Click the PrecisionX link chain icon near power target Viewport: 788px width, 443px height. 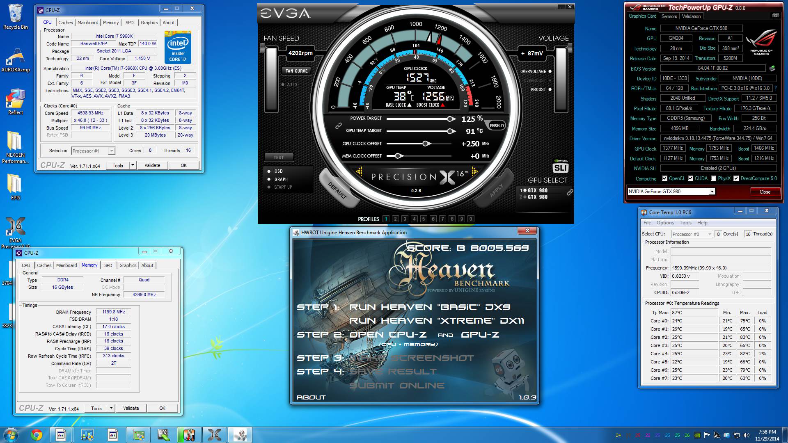338,126
